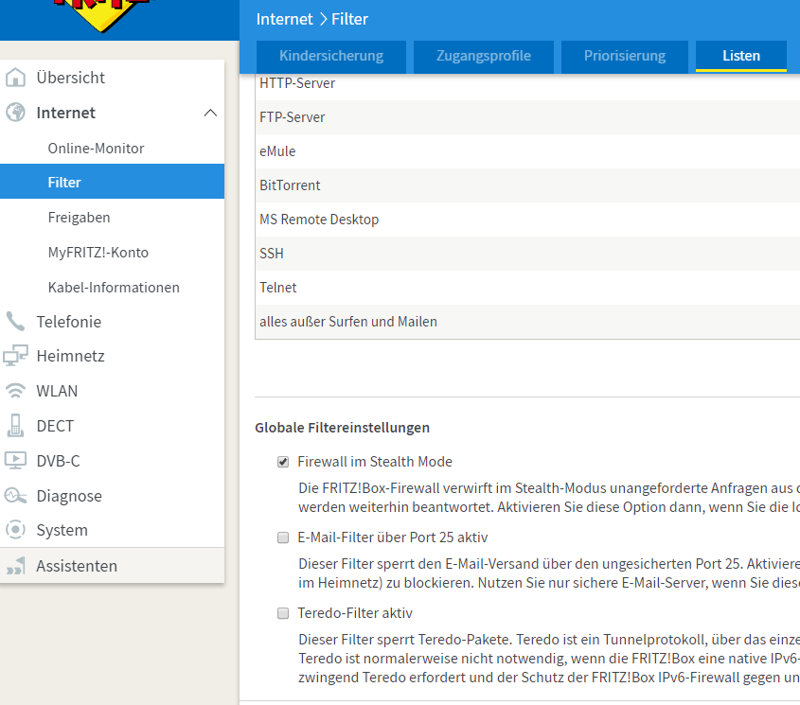Image resolution: width=800 pixels, height=705 pixels.
Task: Select the Telnet list row
Action: (x=527, y=288)
